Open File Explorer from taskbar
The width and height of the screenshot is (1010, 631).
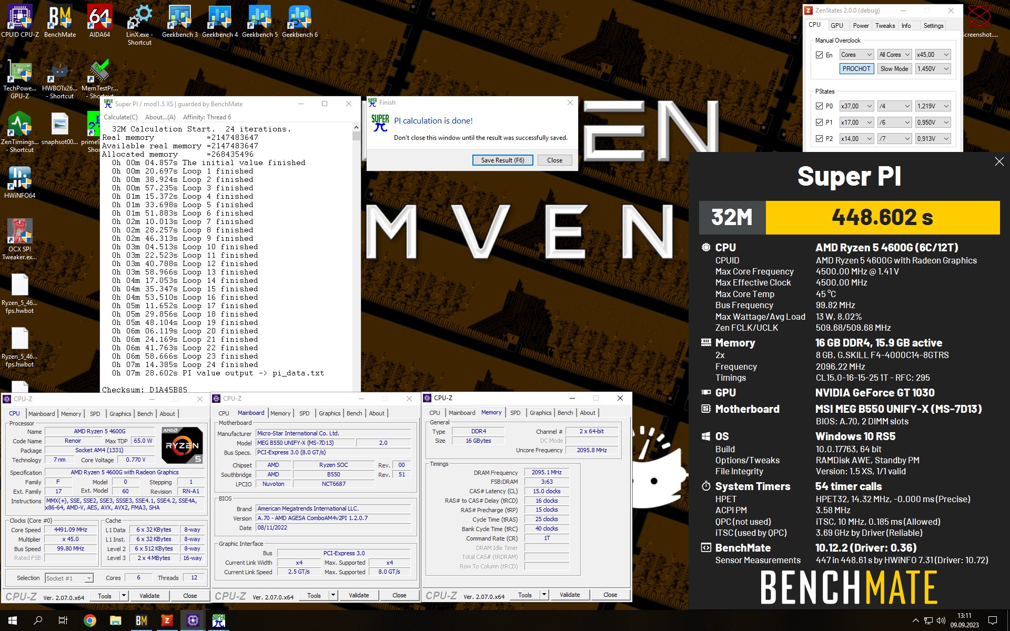click(x=116, y=620)
